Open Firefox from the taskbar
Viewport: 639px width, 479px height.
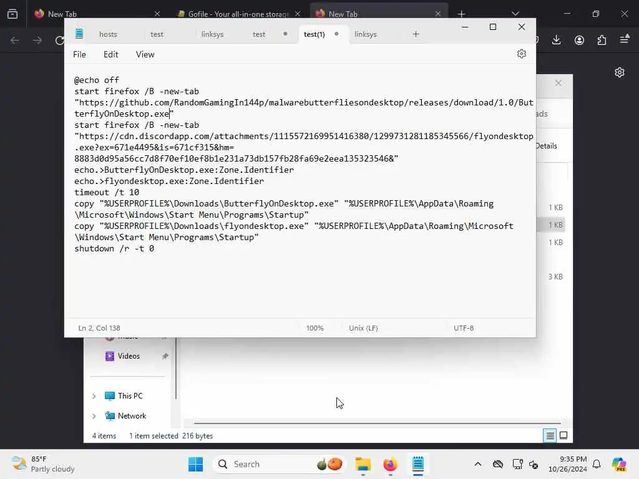[x=390, y=464]
